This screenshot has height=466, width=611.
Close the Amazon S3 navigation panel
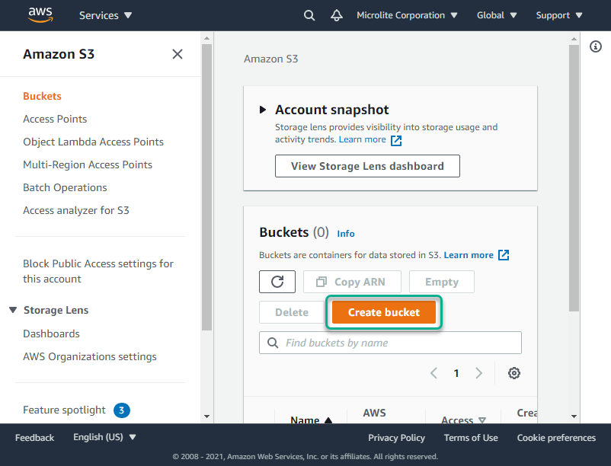178,54
